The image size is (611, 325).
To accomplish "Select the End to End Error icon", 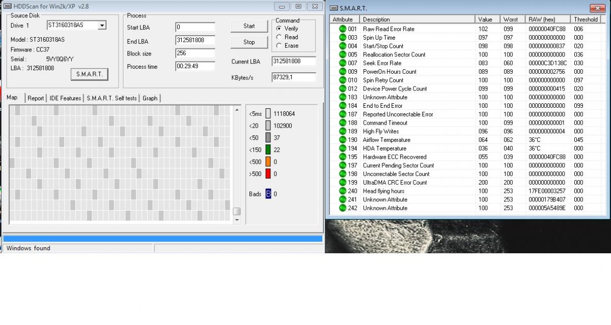I will [x=342, y=106].
